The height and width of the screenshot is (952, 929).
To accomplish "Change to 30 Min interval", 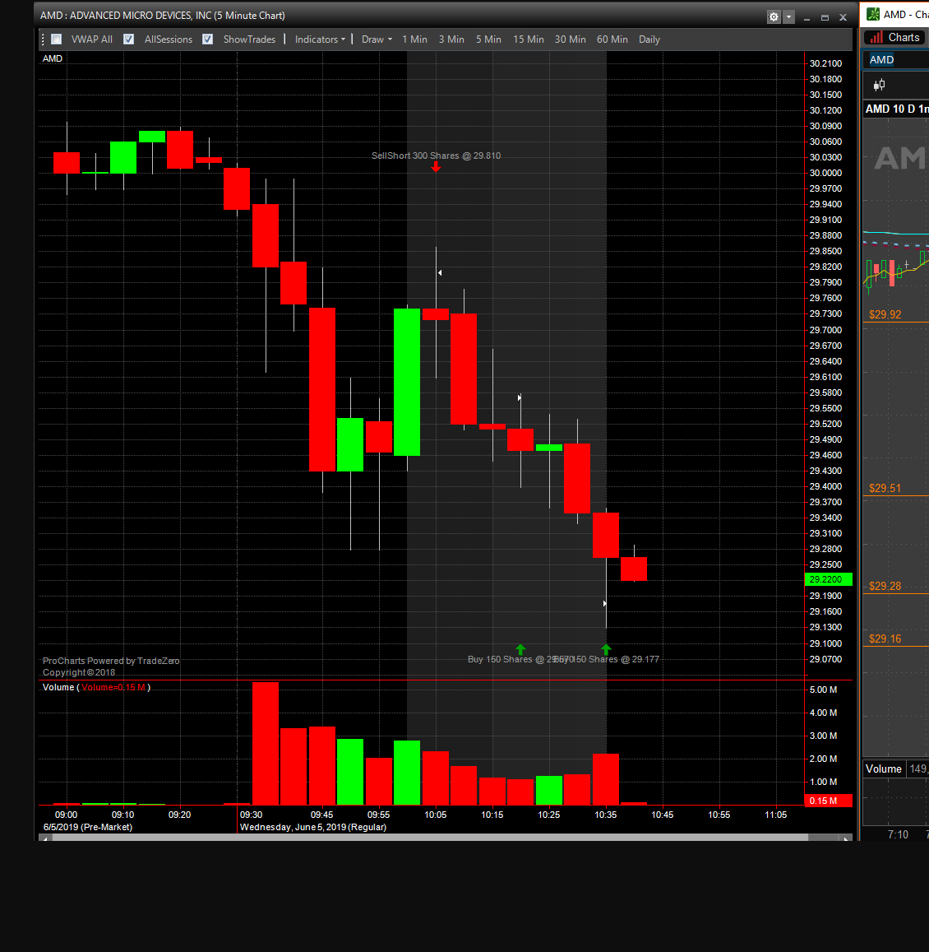I will pyautogui.click(x=571, y=39).
